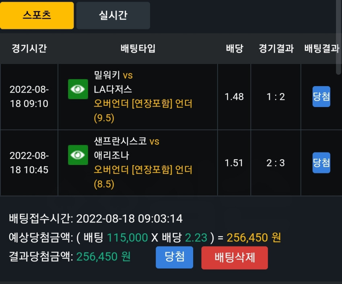Click the 경기시간 column header

[29, 48]
